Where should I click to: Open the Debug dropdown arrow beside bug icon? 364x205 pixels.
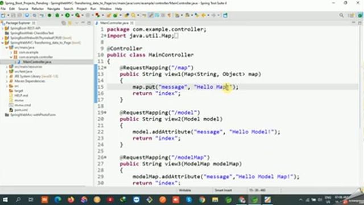click(62, 15)
